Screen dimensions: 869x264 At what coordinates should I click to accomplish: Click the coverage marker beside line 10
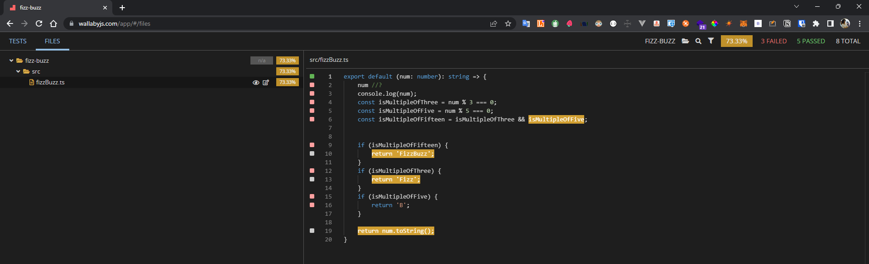click(312, 154)
